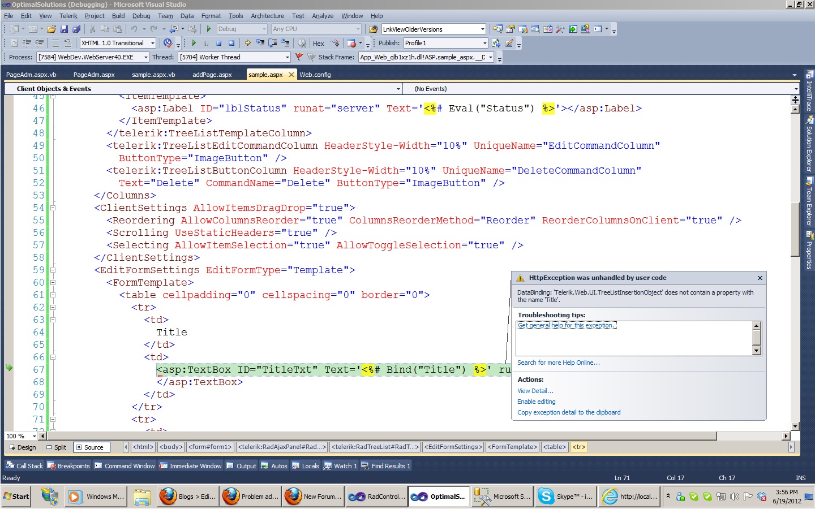Open the RadControl taskbar item
The height and width of the screenshot is (509, 815).
(376, 497)
